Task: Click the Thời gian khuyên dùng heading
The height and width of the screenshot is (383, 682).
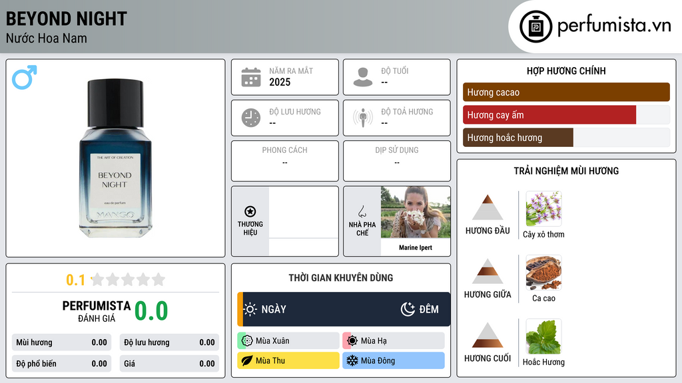Action: click(x=340, y=277)
